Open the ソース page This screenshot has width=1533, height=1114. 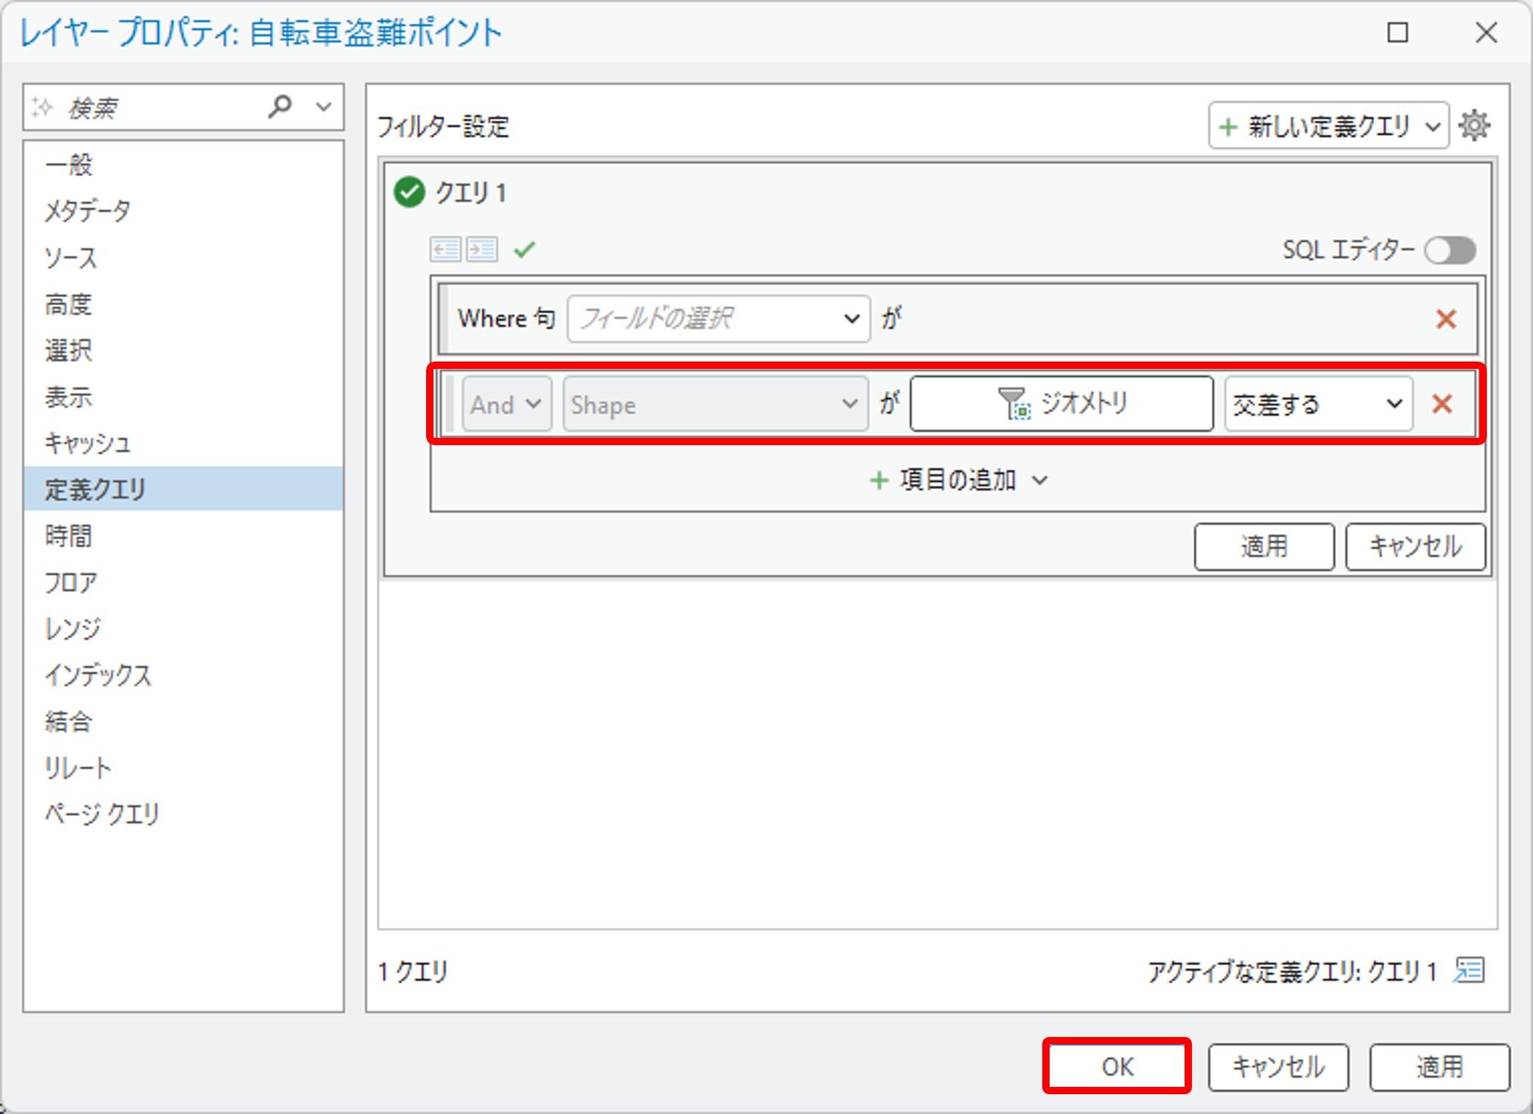point(183,257)
